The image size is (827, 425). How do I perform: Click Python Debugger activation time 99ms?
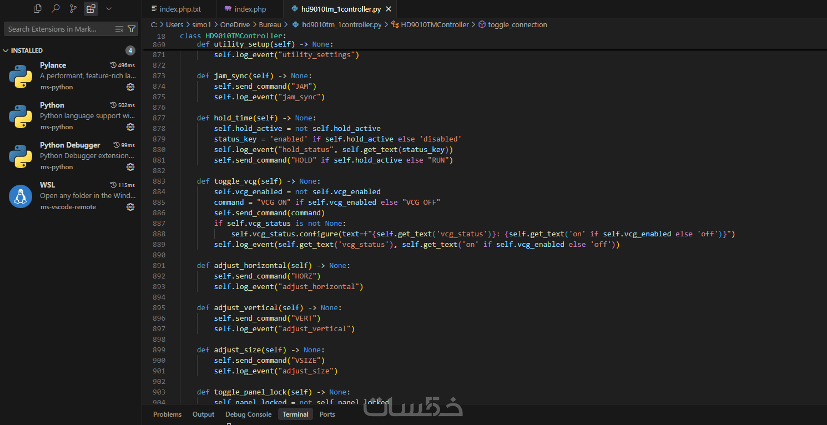click(x=124, y=145)
